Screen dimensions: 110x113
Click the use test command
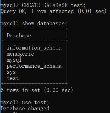pos(35,102)
